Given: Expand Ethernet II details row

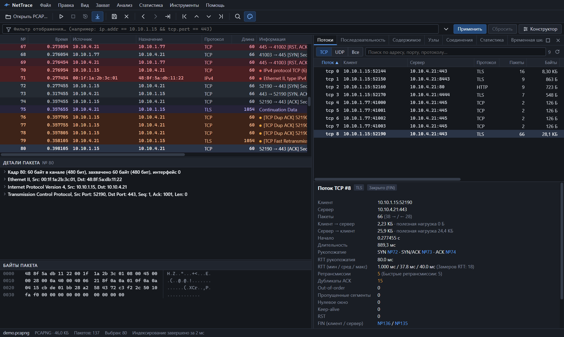Looking at the screenshot, I should 5,179.
